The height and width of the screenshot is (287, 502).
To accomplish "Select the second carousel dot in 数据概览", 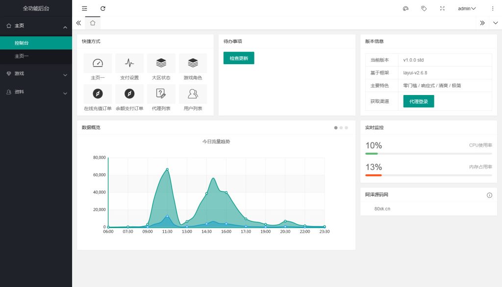I will [x=342, y=127].
